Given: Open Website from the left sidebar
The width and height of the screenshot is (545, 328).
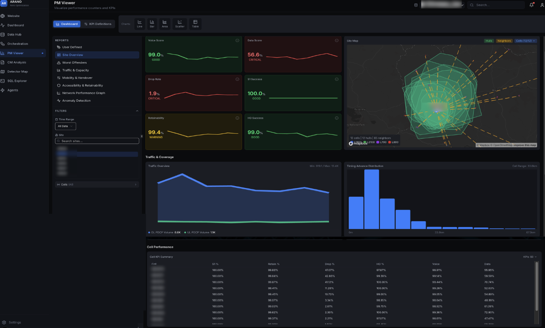Looking at the screenshot, I should click(23, 16).
